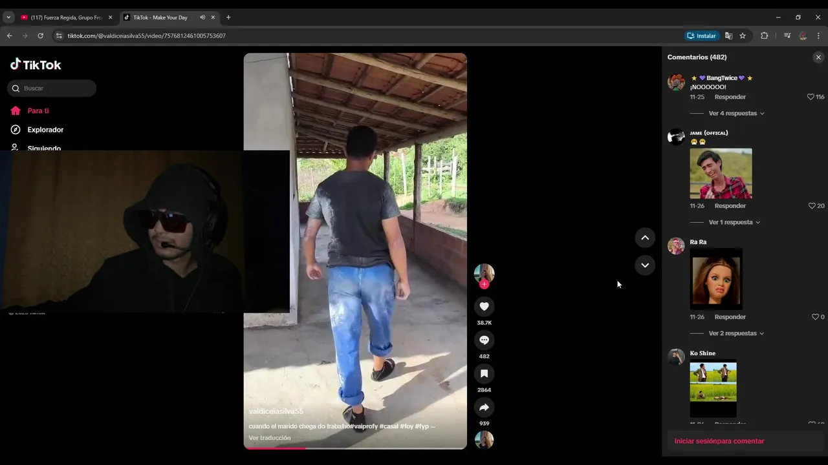Open Ko Shine's profile avatar
828x465 pixels.
pos(676,357)
